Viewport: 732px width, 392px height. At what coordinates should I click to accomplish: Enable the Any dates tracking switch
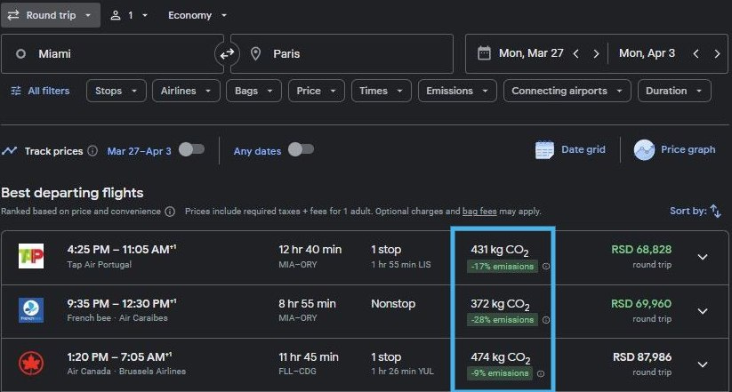302,150
